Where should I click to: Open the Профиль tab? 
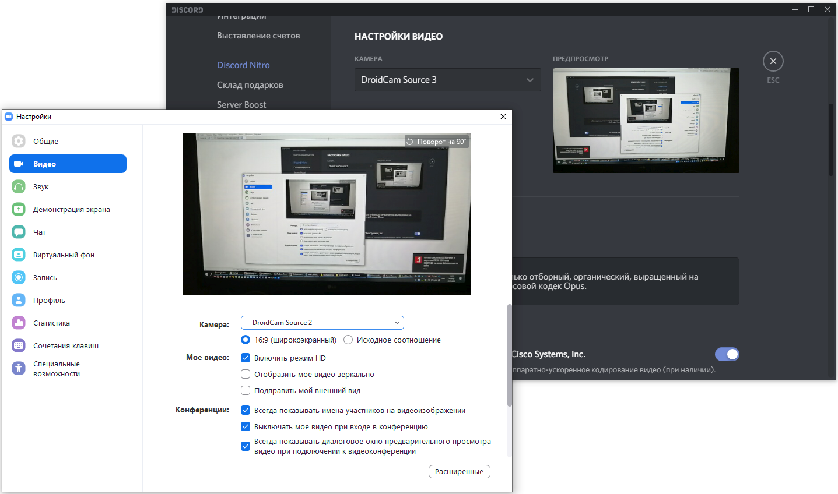click(x=68, y=300)
